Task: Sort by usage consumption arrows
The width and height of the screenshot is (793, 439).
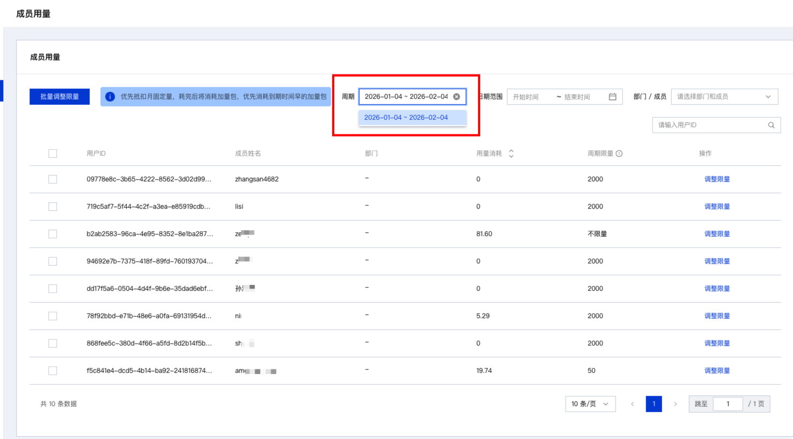Action: click(511, 153)
